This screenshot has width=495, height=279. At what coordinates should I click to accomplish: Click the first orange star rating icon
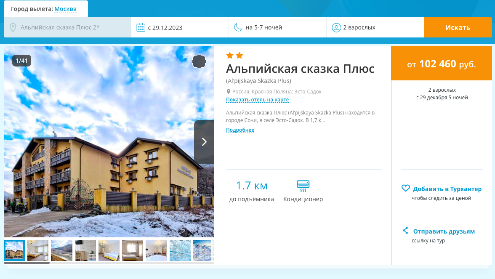[x=230, y=56]
